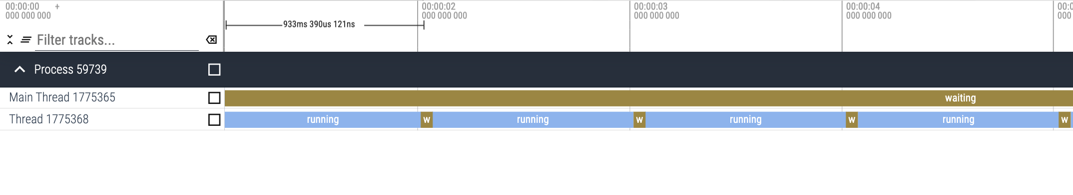Select the W slice just after 00:00:04

pos(852,120)
